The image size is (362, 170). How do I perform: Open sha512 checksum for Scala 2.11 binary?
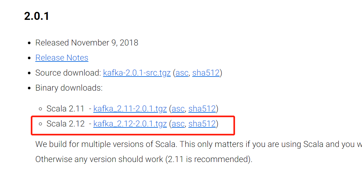[202, 109]
